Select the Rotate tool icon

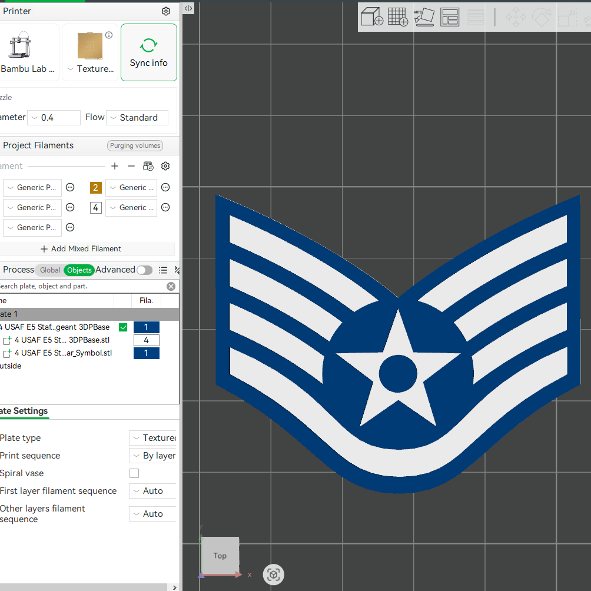[x=541, y=16]
